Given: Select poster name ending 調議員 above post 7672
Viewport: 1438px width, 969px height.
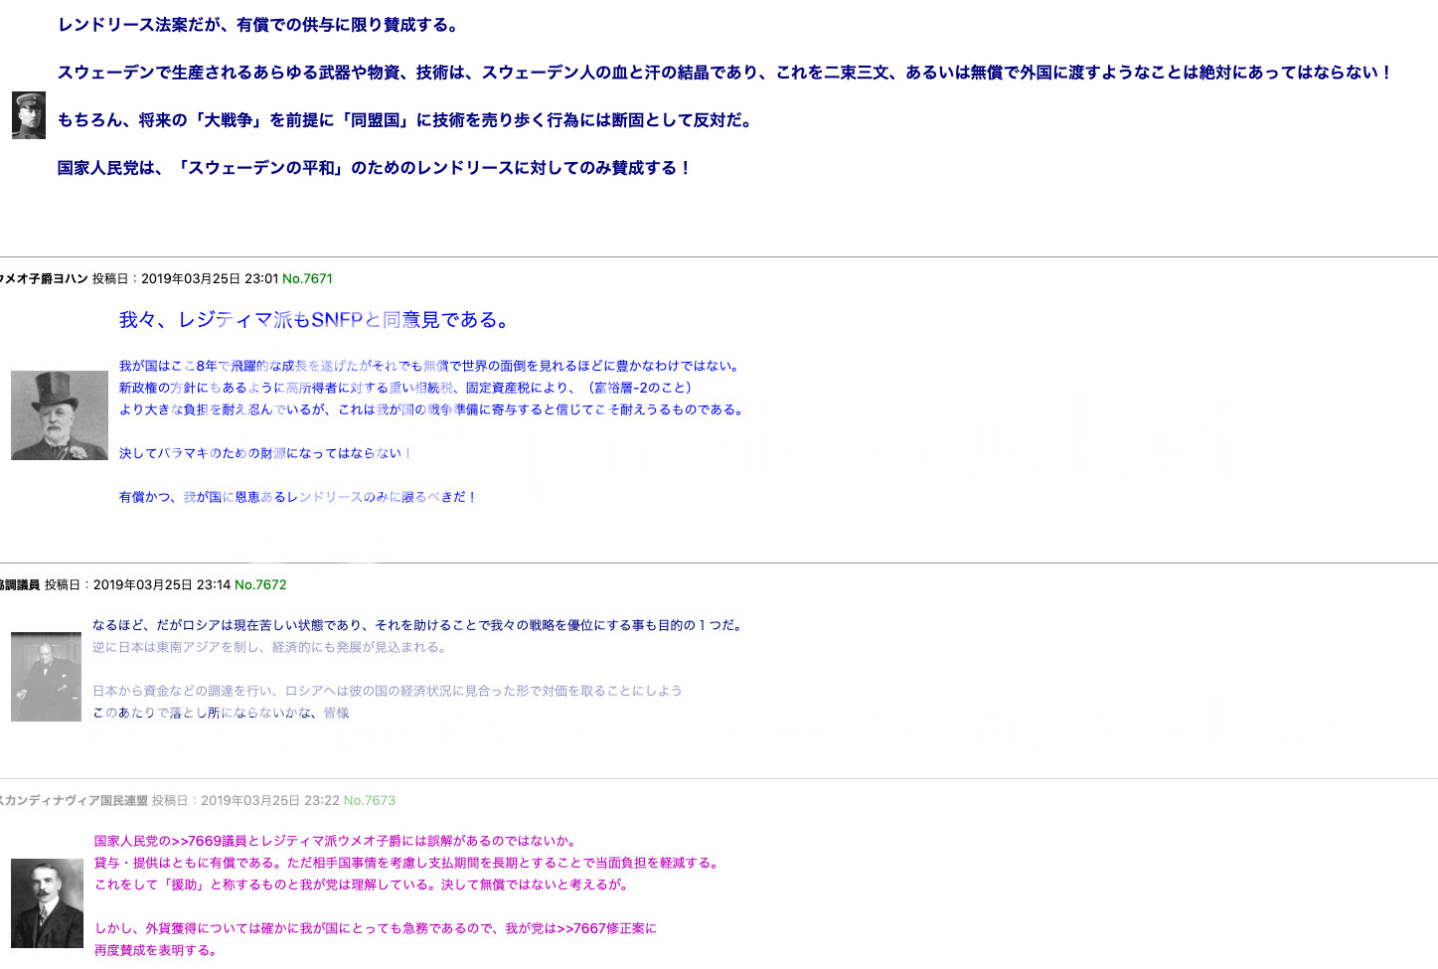Looking at the screenshot, I should (20, 585).
